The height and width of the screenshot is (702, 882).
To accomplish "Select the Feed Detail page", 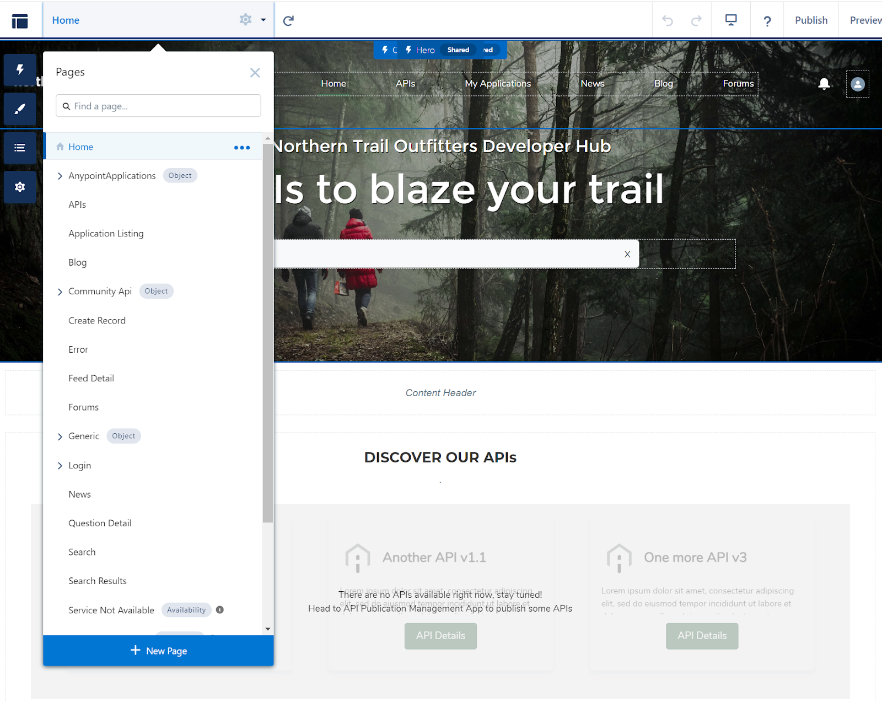I will point(91,378).
